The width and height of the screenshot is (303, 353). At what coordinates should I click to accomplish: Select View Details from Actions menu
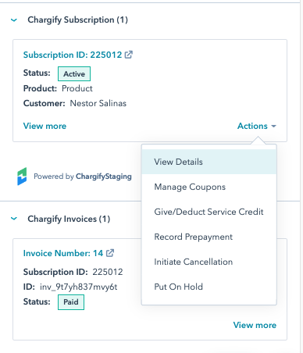(209, 162)
